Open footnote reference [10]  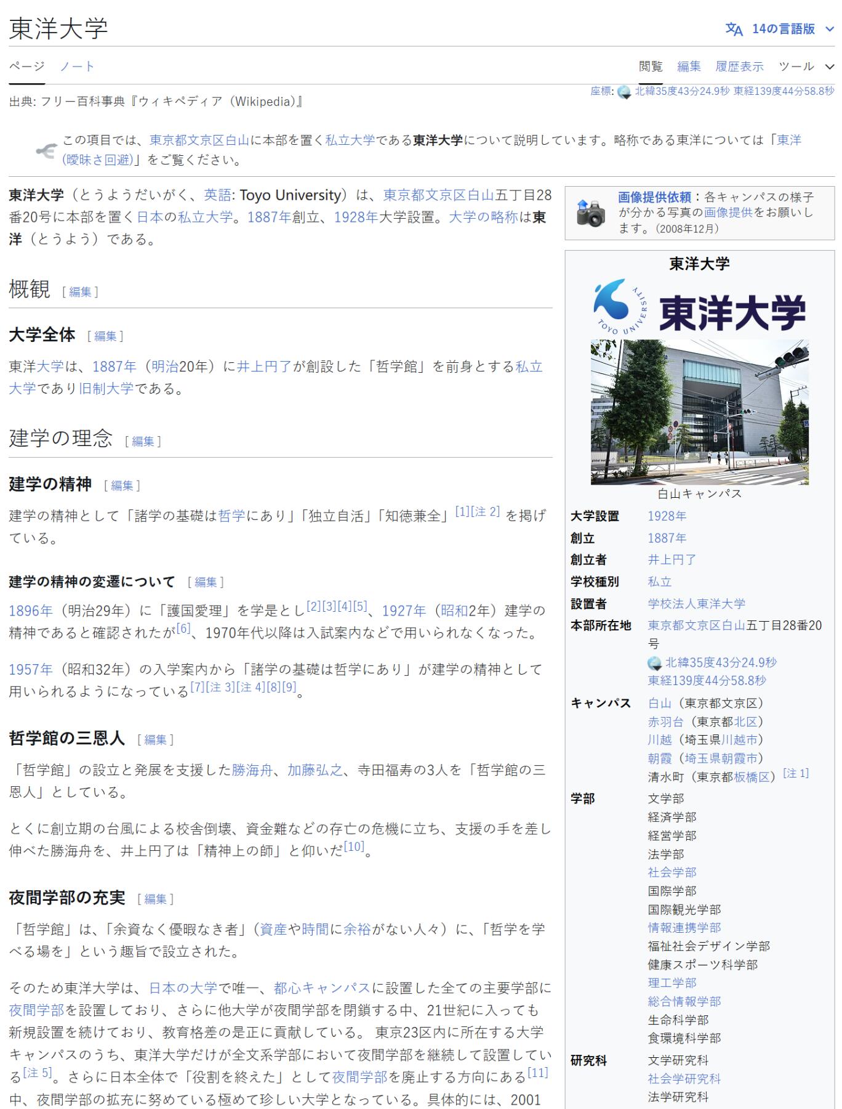[x=354, y=847]
